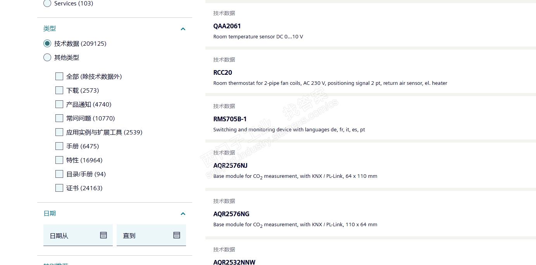
Task: Open the RMS705B-1 result link
Action: click(x=230, y=119)
